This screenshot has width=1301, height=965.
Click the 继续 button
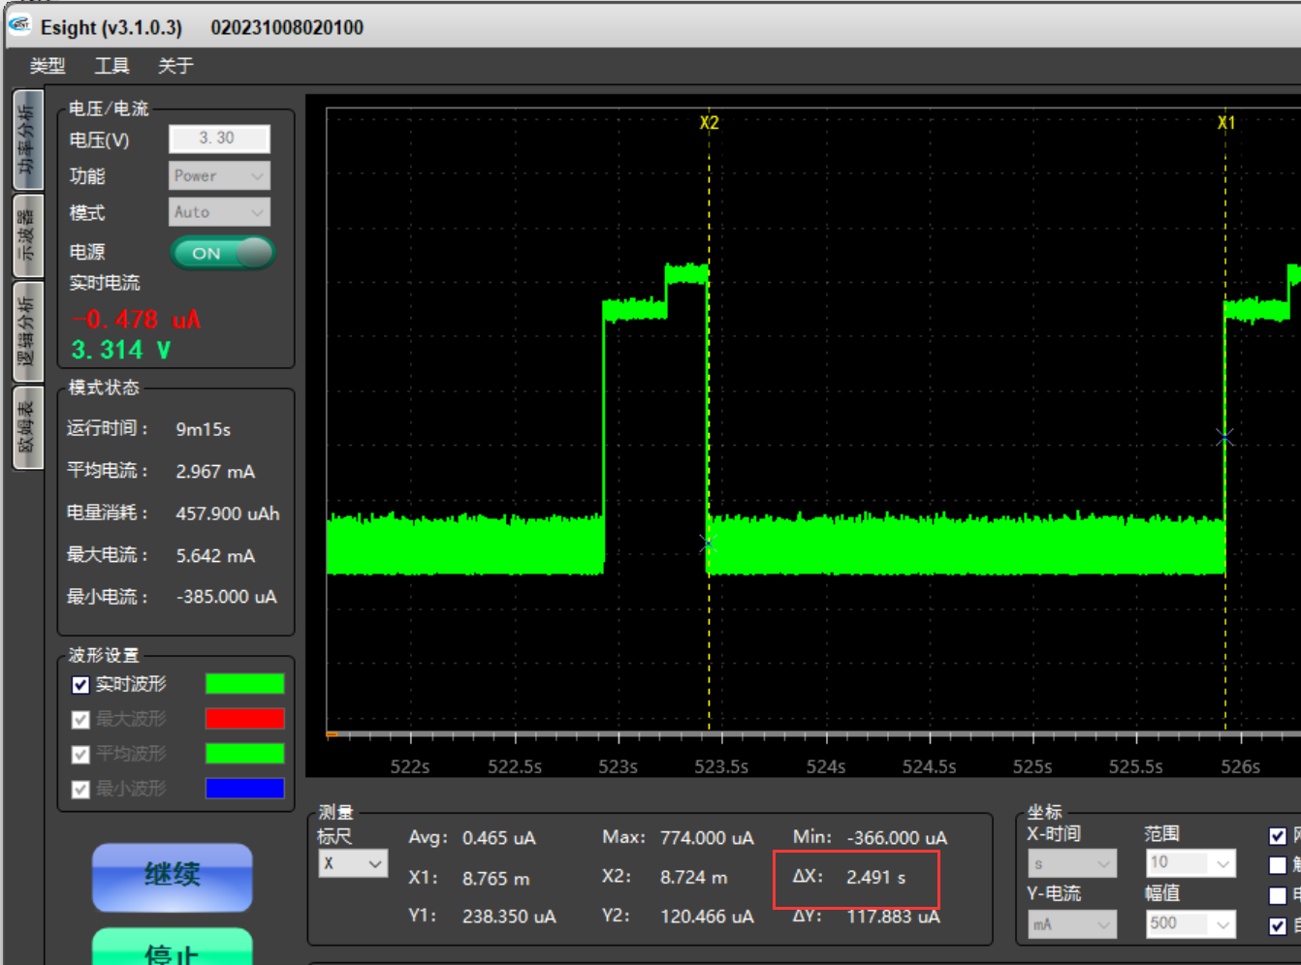point(173,877)
